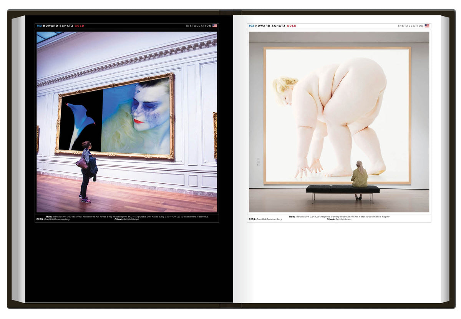Click the skylight in the left gallery ceiling
Screen dimensions: 461x319
click(x=49, y=36)
